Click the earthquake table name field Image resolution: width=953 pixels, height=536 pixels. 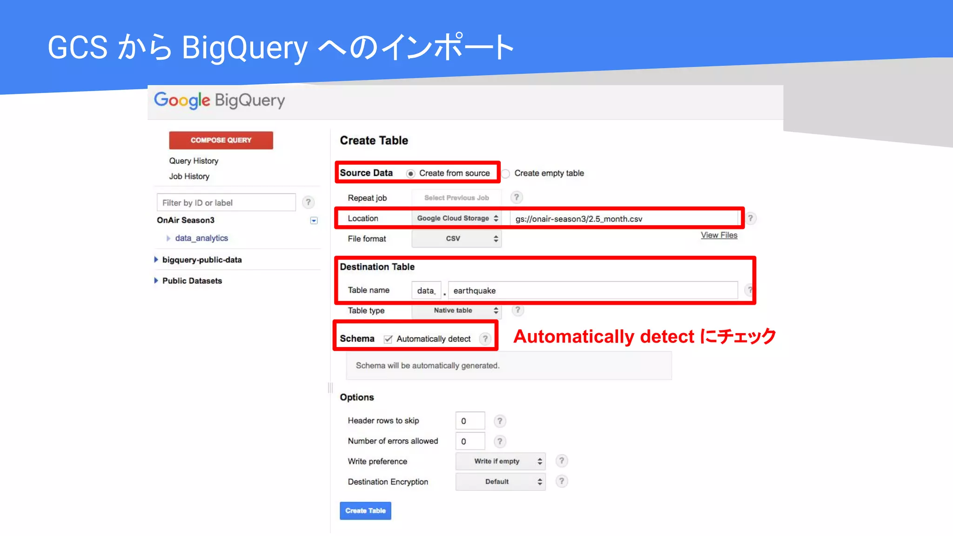(593, 290)
